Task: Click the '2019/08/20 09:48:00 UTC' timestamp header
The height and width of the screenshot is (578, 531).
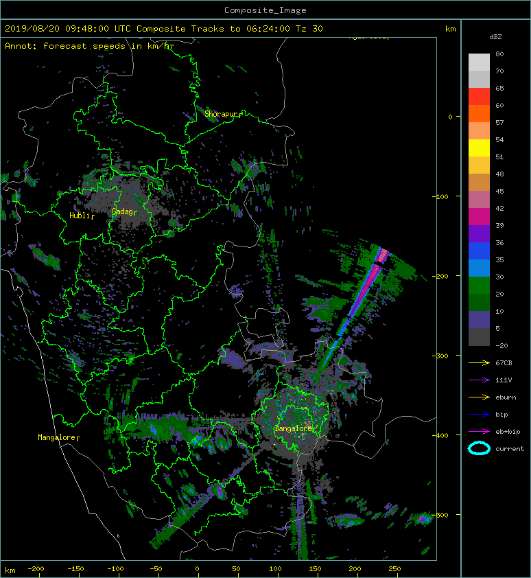Action: point(68,29)
